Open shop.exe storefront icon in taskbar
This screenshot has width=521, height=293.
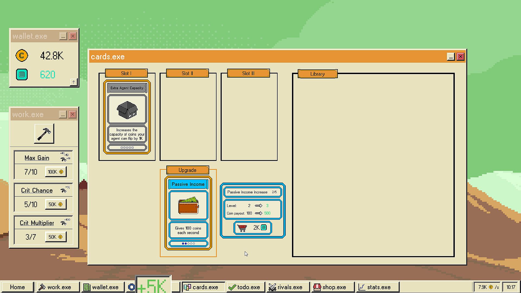point(317,287)
